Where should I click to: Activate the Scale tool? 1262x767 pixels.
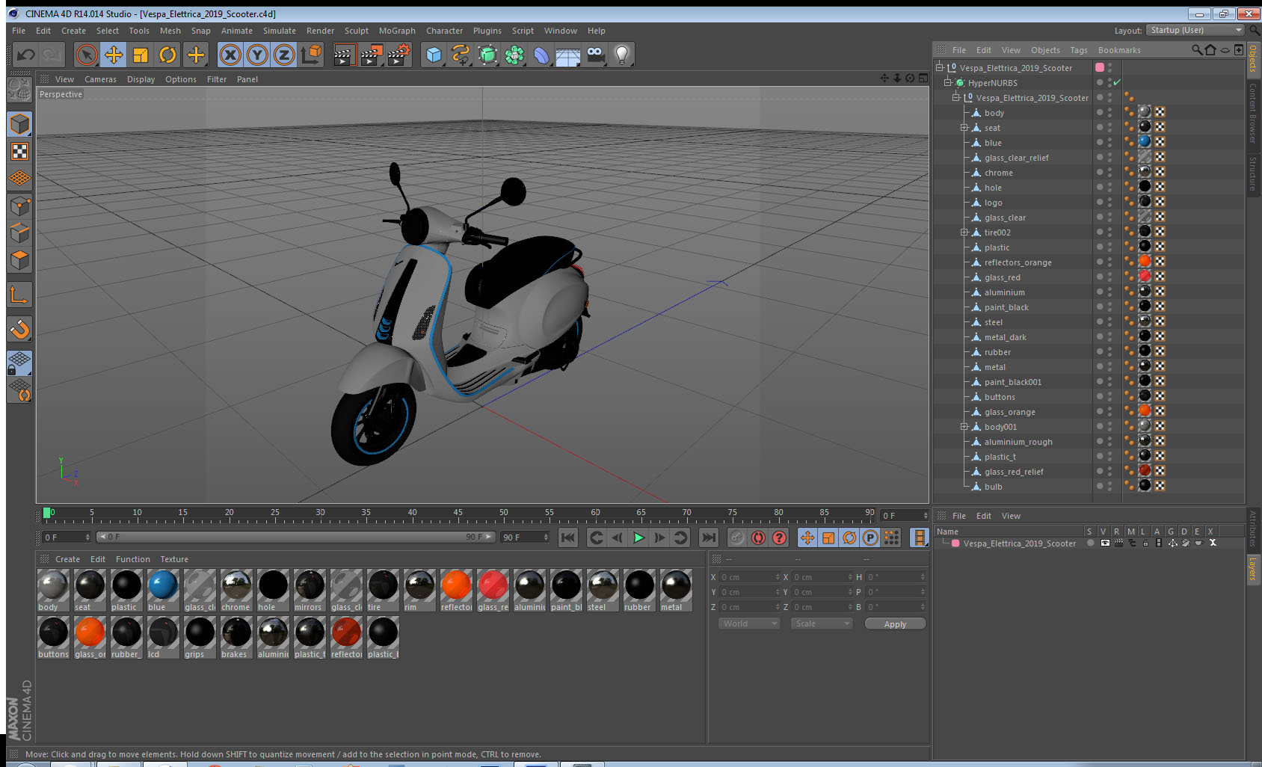pyautogui.click(x=141, y=55)
